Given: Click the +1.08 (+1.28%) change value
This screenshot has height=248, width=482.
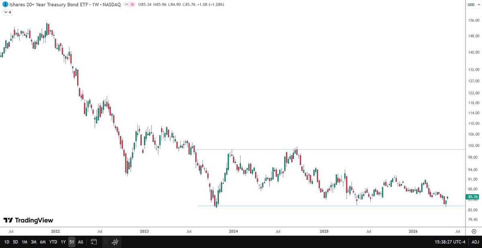Looking at the screenshot, I should tap(210, 4).
